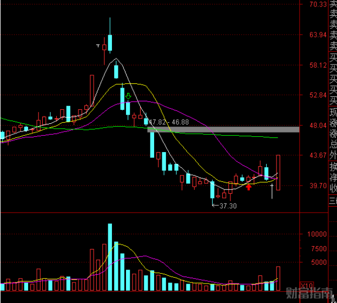
Task: Click the small T marker beside the peak candles
Action: [x=98, y=46]
